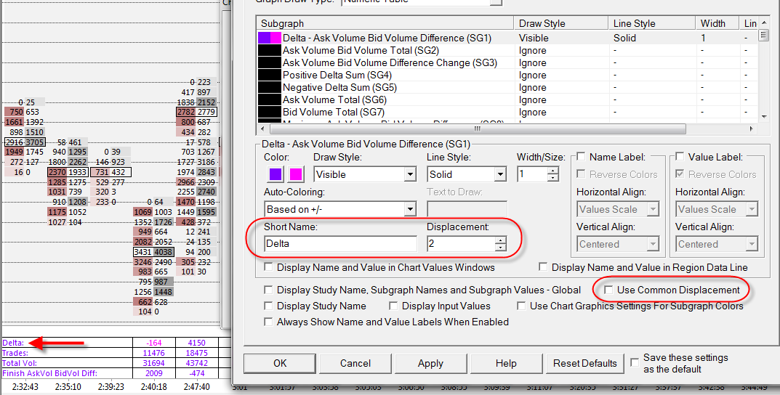Image resolution: width=780 pixels, height=395 pixels.
Task: Select Positive Delta Sum (SG4) row
Action: (507, 75)
